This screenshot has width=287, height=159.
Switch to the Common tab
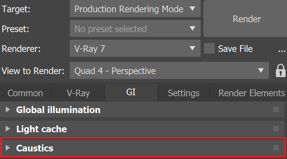tap(25, 93)
